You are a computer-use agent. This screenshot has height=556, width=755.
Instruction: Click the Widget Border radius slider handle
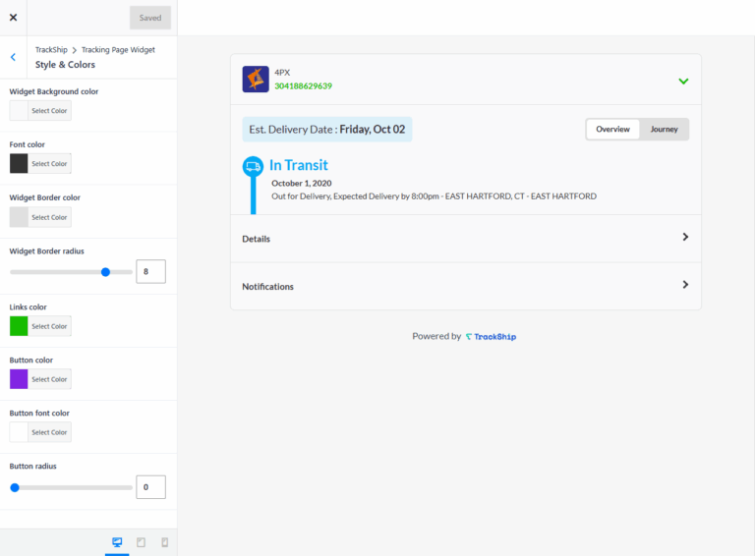pos(105,272)
